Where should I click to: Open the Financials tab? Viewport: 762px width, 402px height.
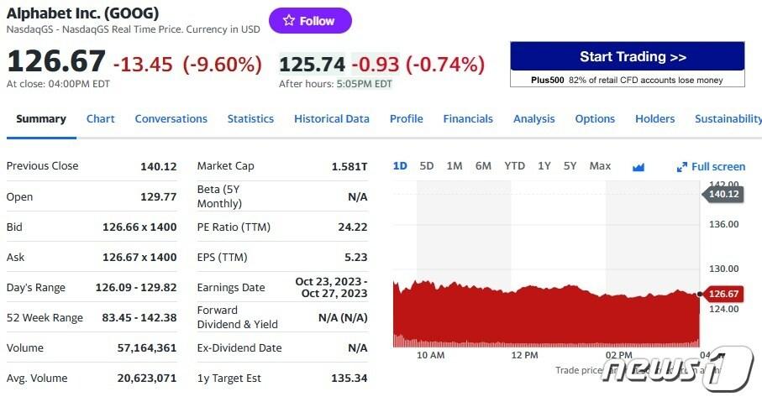tap(468, 119)
